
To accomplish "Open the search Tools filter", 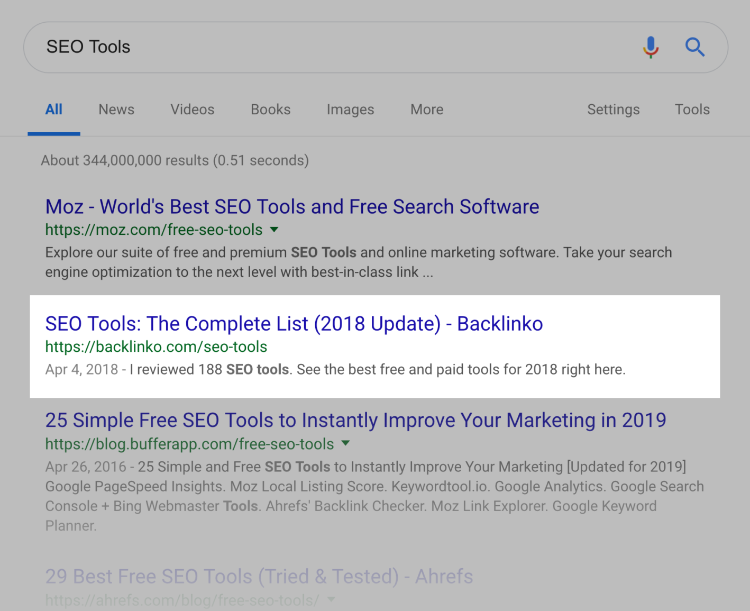I will (692, 110).
